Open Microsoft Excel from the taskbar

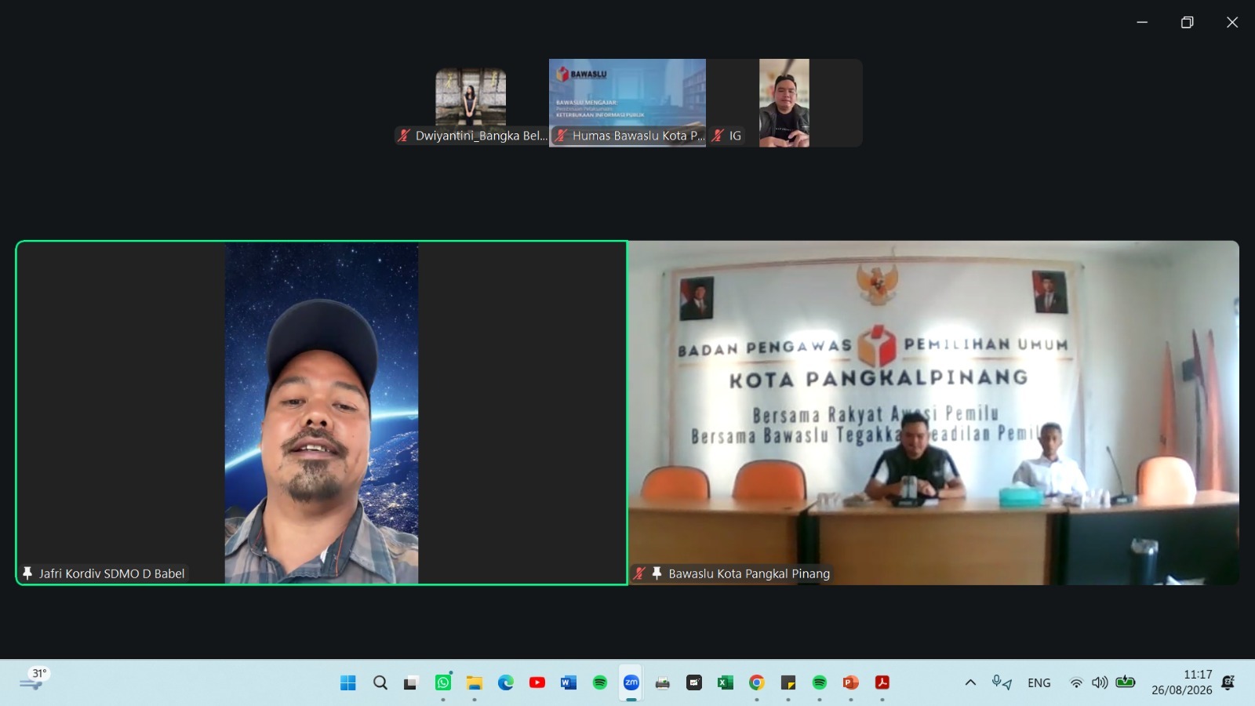(x=726, y=682)
